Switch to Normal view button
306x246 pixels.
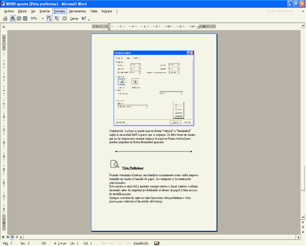point(3,237)
